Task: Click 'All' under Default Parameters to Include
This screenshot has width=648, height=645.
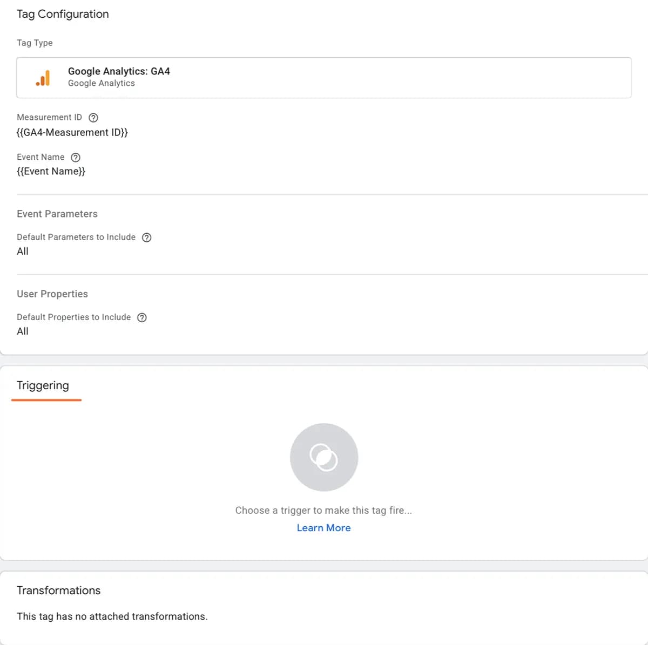Action: click(x=23, y=251)
